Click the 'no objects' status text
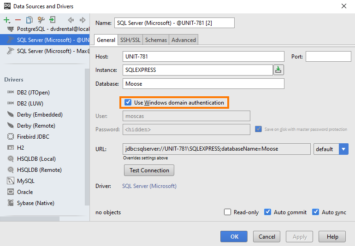 (108, 212)
